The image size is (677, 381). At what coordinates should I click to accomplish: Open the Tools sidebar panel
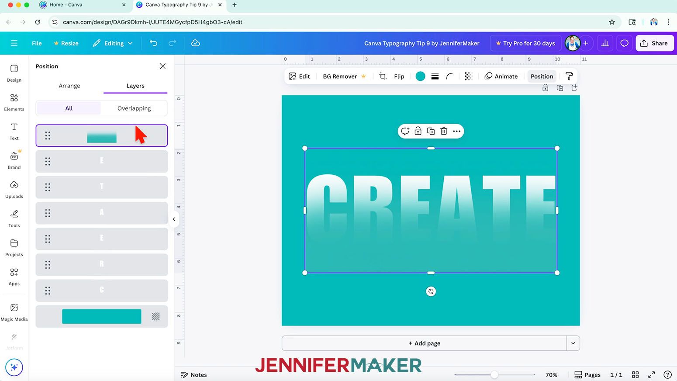(x=14, y=218)
